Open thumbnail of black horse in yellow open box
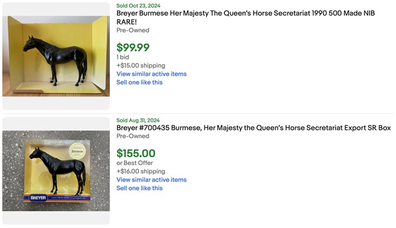 [x=55, y=55]
